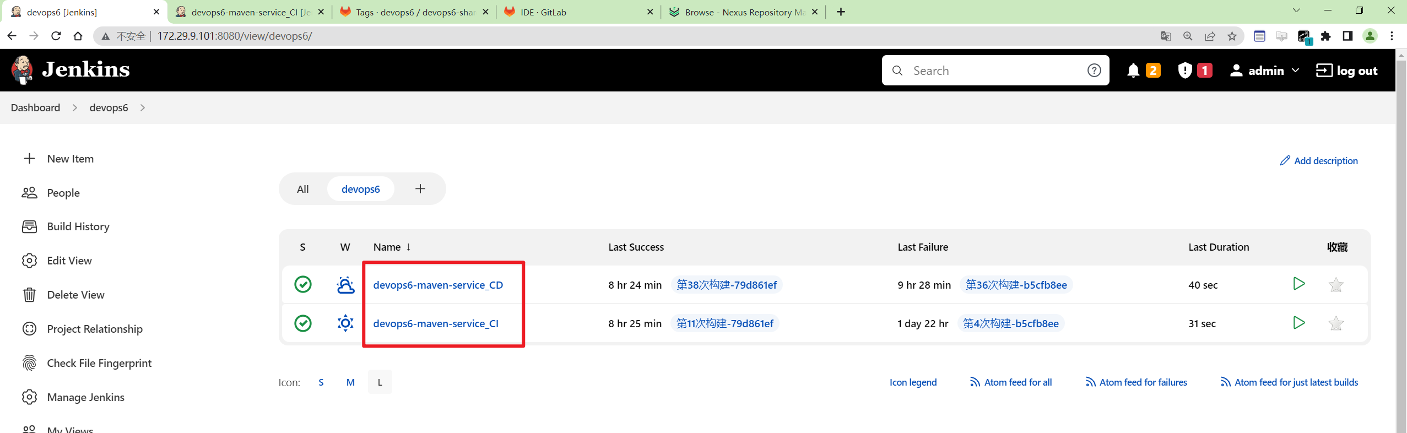Bookmark this page with the star icon
This screenshot has width=1407, height=433.
click(1232, 36)
